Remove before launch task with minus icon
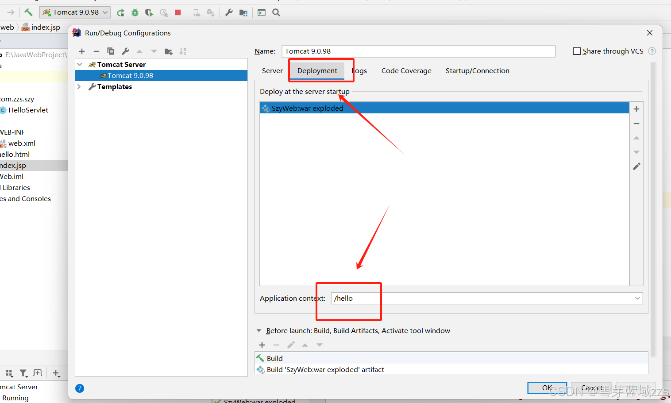Image resolution: width=671 pixels, height=403 pixels. (x=276, y=345)
